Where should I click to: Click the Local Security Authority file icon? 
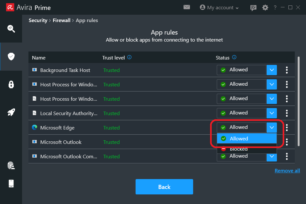point(35,113)
